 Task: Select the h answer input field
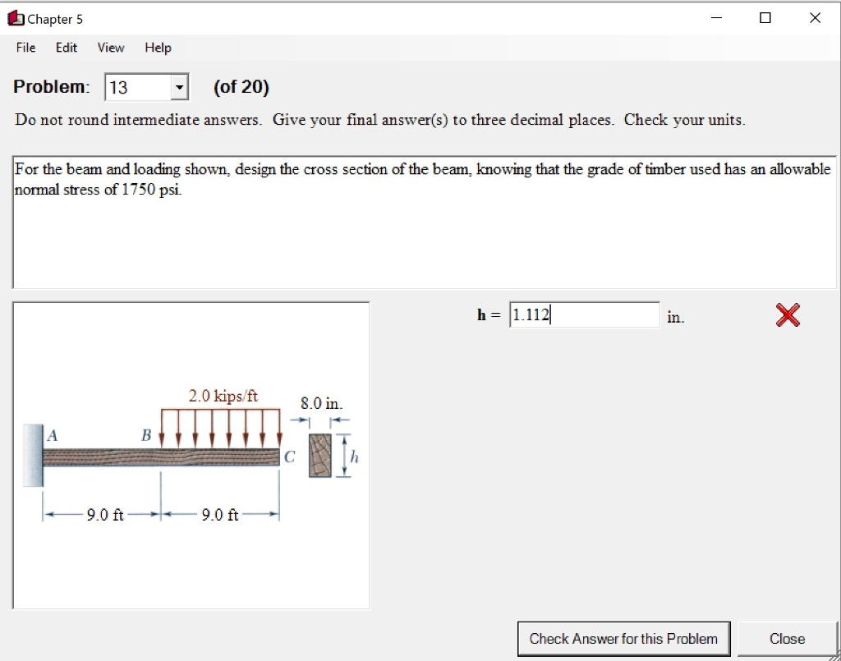pyautogui.click(x=584, y=314)
